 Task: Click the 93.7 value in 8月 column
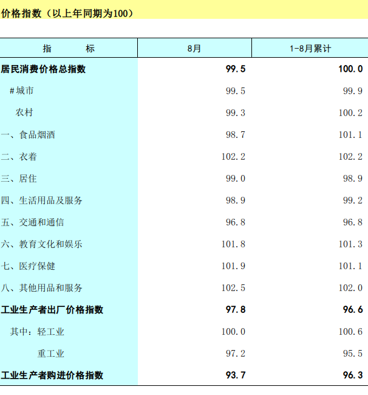[235, 376]
